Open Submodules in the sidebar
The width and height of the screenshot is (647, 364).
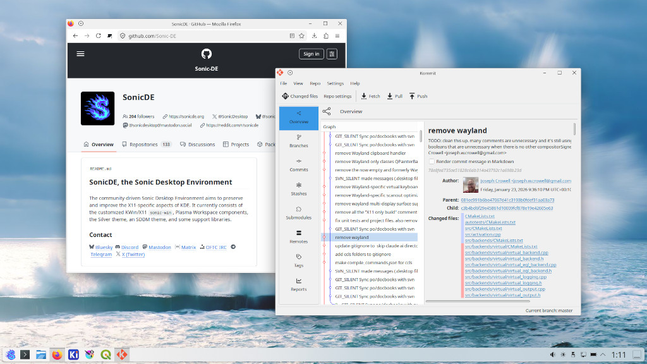pyautogui.click(x=299, y=213)
